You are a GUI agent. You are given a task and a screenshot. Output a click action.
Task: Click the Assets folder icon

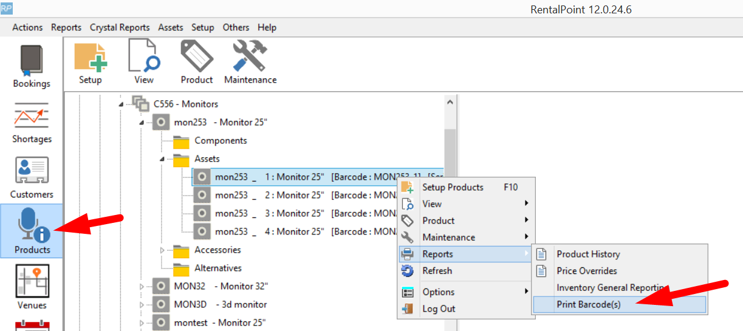[182, 159]
